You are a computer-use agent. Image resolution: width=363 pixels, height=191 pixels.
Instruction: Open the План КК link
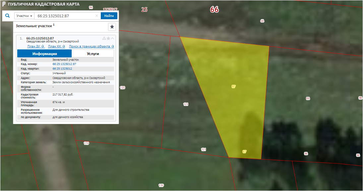56,46
